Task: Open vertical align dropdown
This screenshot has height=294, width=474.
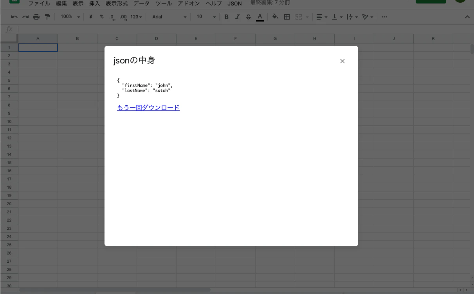Action: pyautogui.click(x=337, y=17)
